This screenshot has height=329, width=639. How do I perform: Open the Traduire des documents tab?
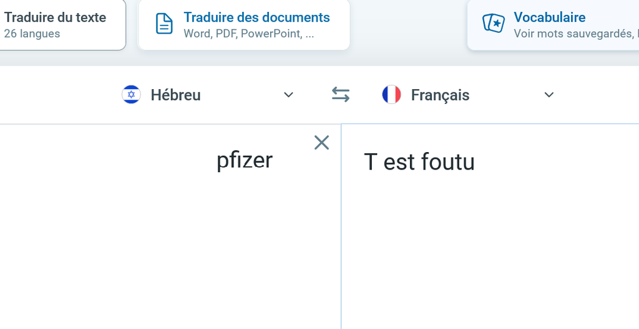pyautogui.click(x=256, y=17)
